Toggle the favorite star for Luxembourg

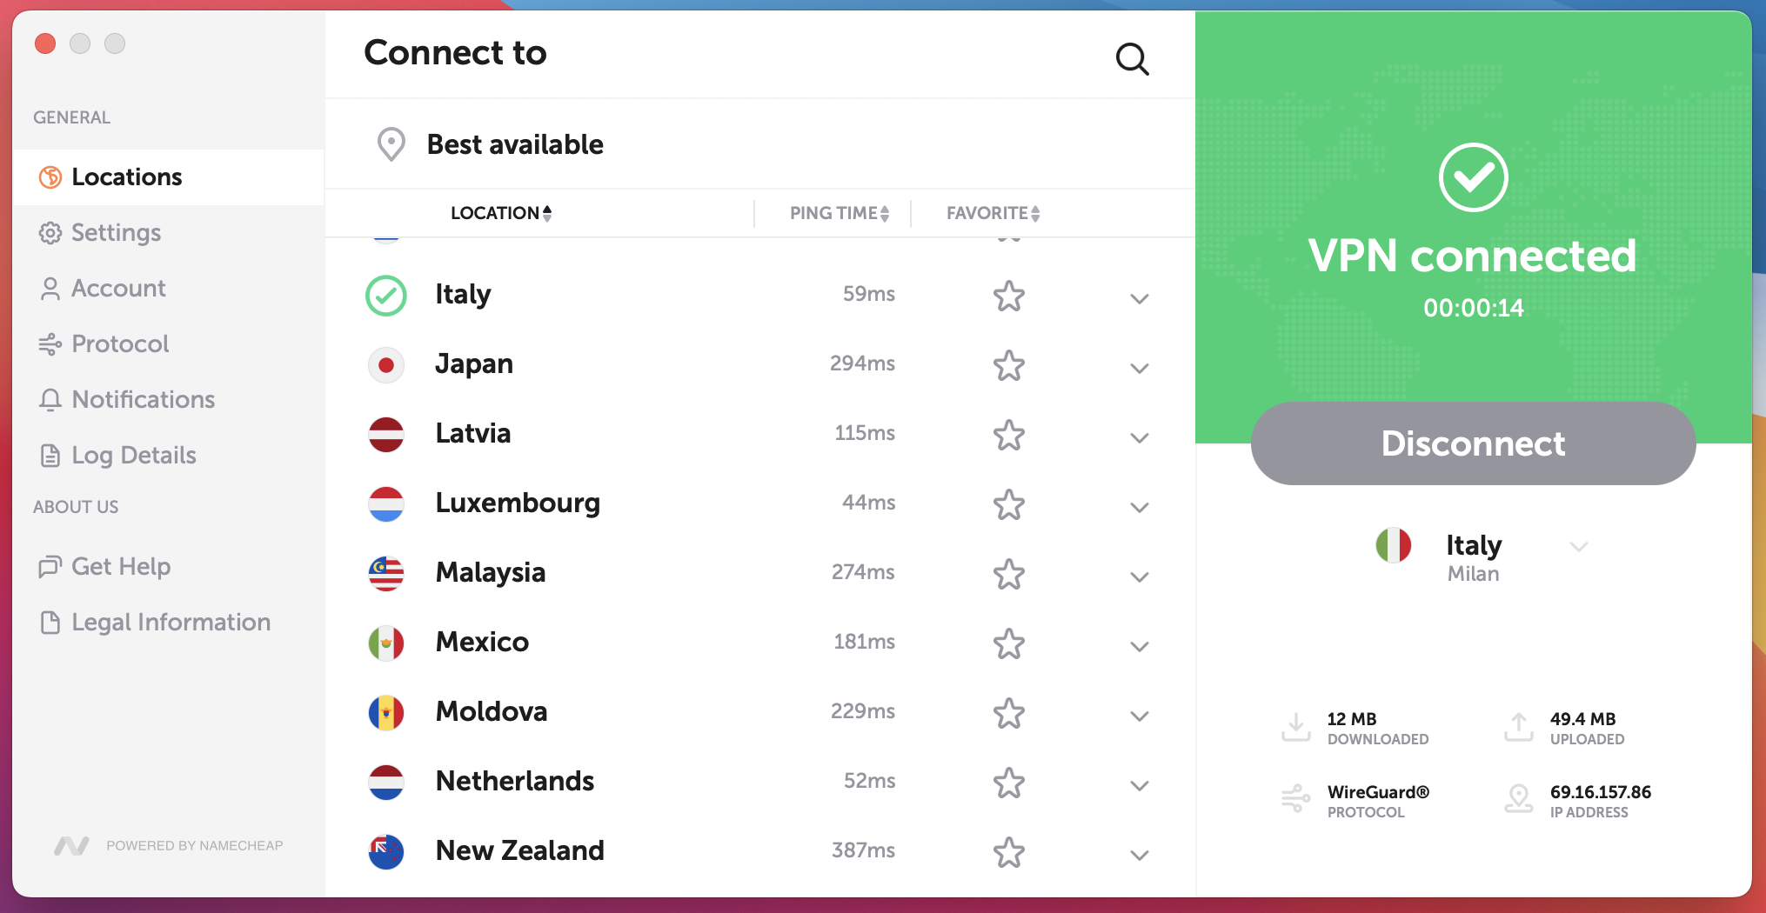tap(1009, 504)
